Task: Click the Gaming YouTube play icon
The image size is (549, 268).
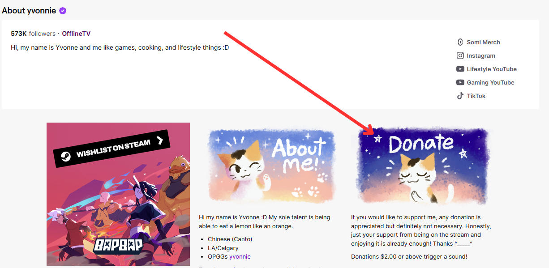Action: [x=460, y=82]
